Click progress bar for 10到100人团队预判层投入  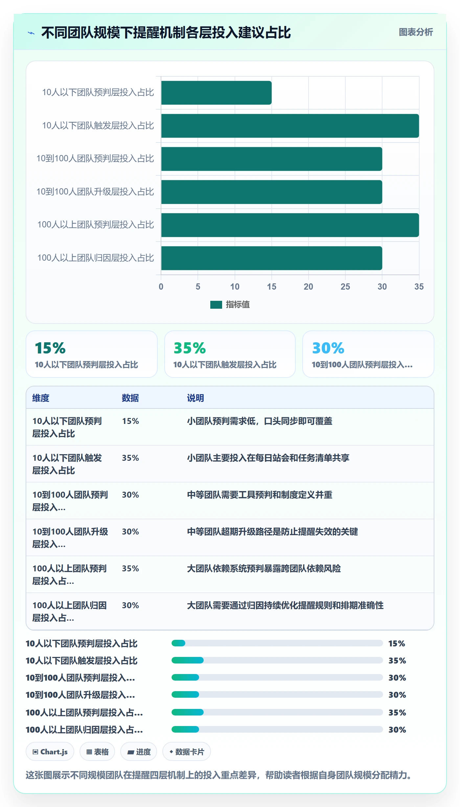pyautogui.click(x=277, y=677)
